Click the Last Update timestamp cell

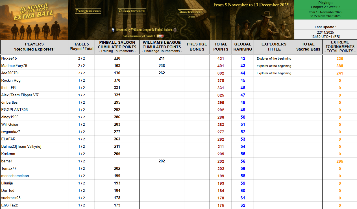325,32
